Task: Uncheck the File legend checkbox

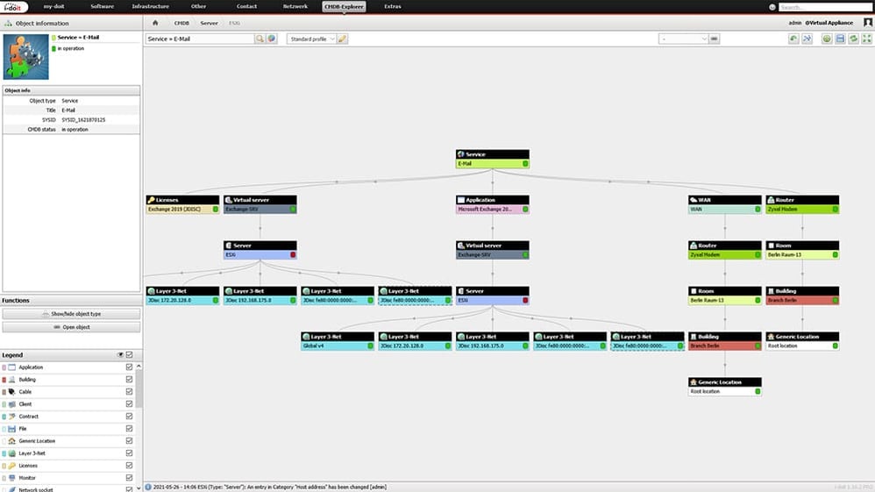Action: [130, 428]
